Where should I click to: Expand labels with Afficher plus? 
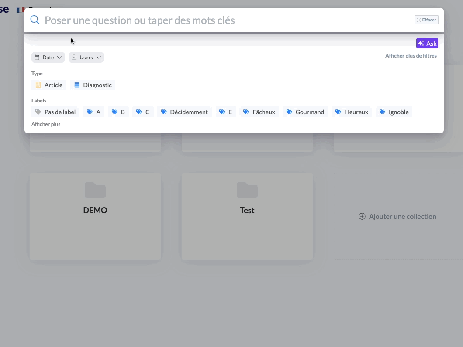46,124
